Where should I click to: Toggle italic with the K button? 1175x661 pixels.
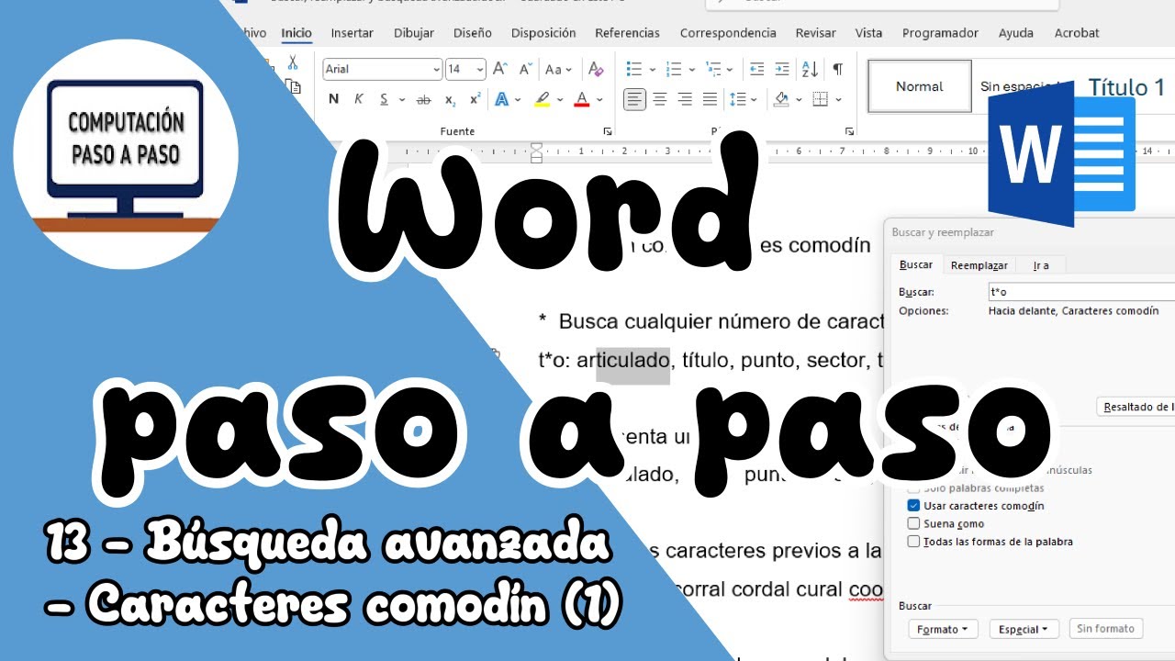point(359,99)
